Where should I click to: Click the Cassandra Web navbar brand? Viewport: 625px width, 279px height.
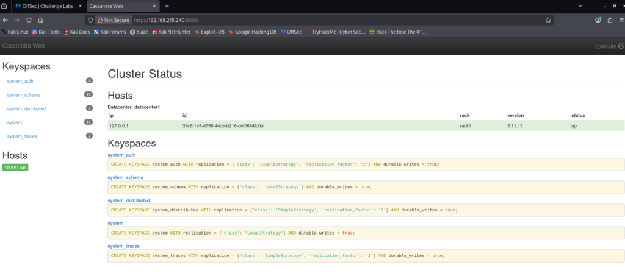pyautogui.click(x=22, y=46)
